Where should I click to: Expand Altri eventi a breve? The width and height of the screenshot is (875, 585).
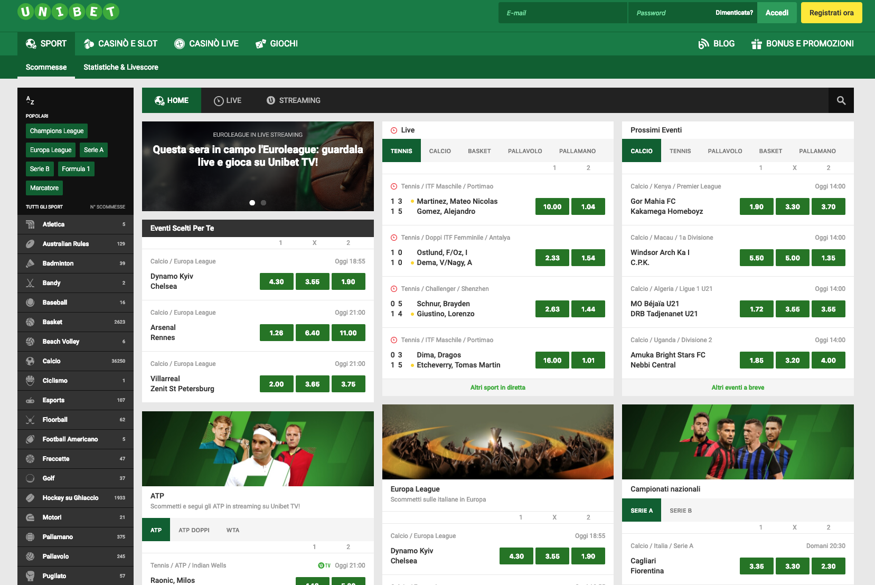point(737,387)
